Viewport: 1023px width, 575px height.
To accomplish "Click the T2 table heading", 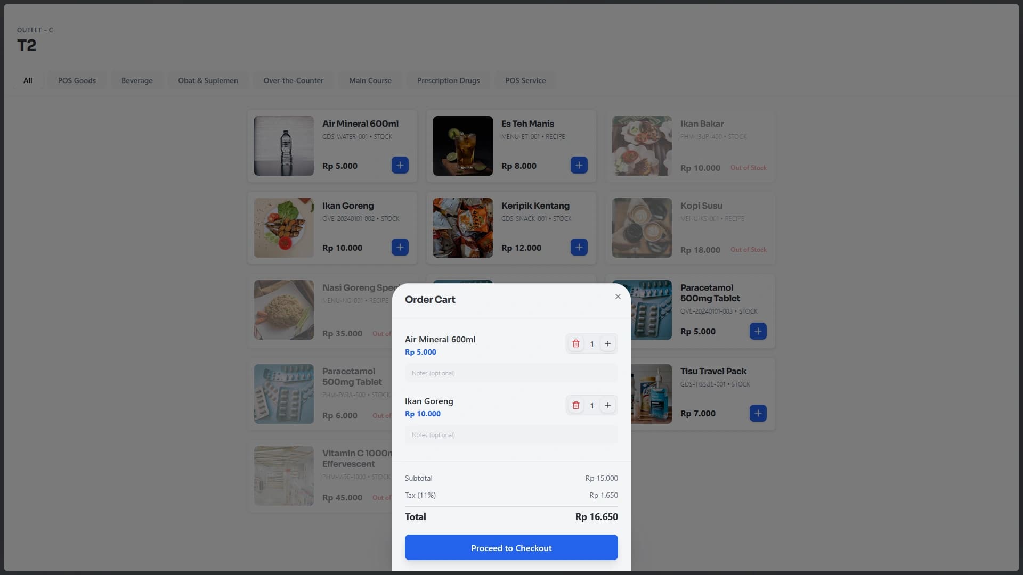I will point(27,45).
